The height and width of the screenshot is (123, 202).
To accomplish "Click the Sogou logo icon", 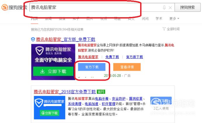I will (x=5, y=7).
